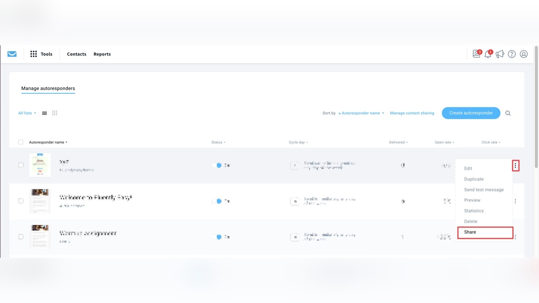
Task: Open Sort by Autoresponder name dropdown
Action: point(362,113)
